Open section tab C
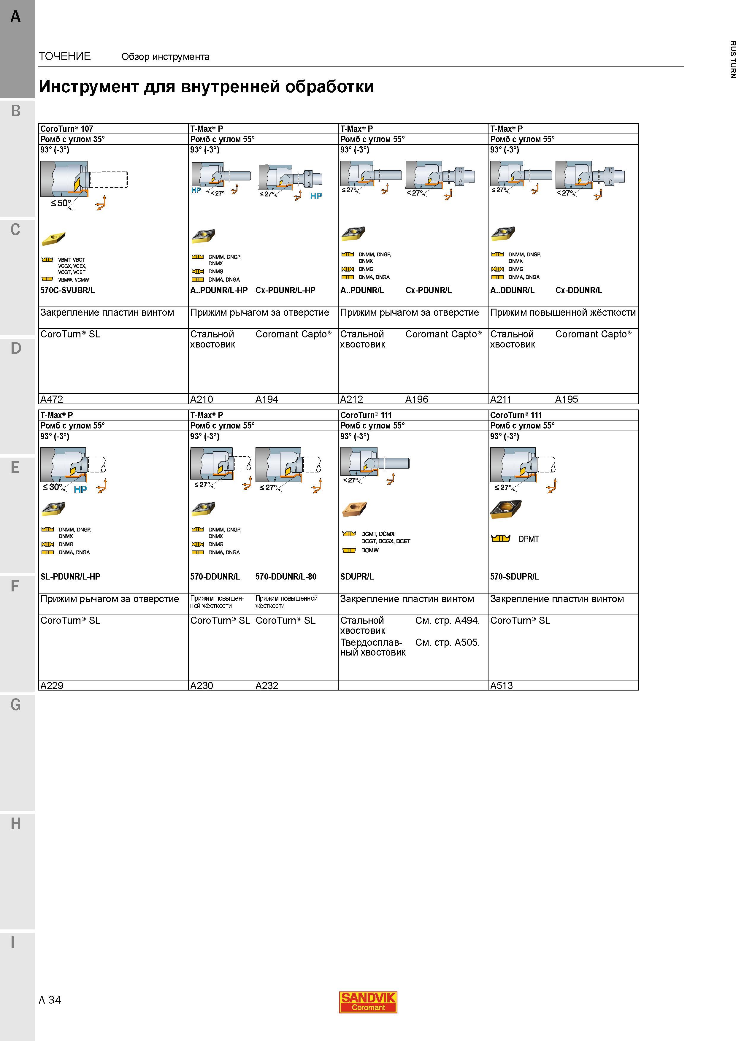736x1041 pixels. tap(17, 277)
